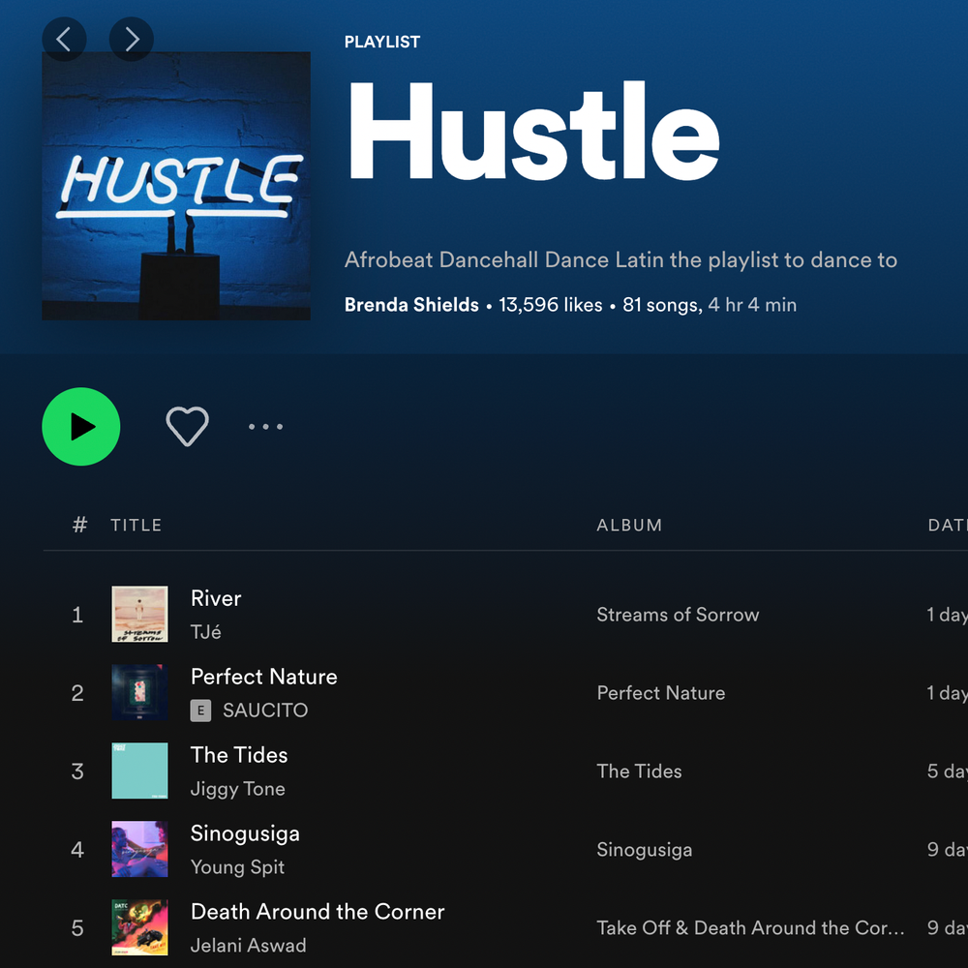Click track number 2 in the list
The image size is (968, 968).
pyautogui.click(x=77, y=693)
